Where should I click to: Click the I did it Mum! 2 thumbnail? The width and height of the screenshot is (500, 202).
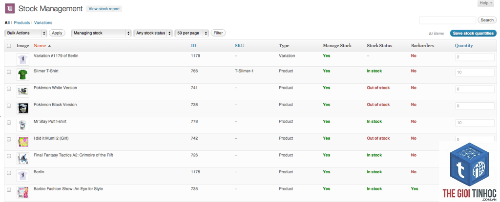click(22, 142)
